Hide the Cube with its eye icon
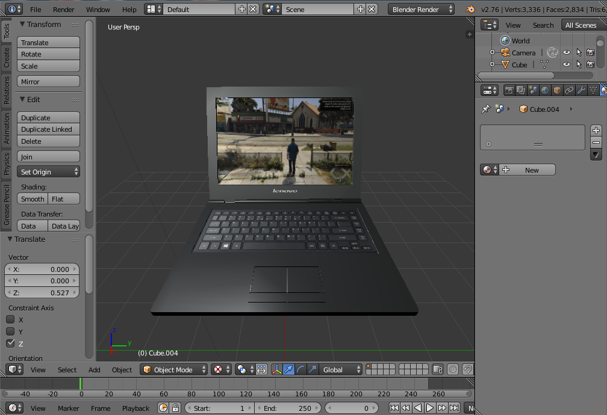Screen dimensions: 607x415 [567, 64]
